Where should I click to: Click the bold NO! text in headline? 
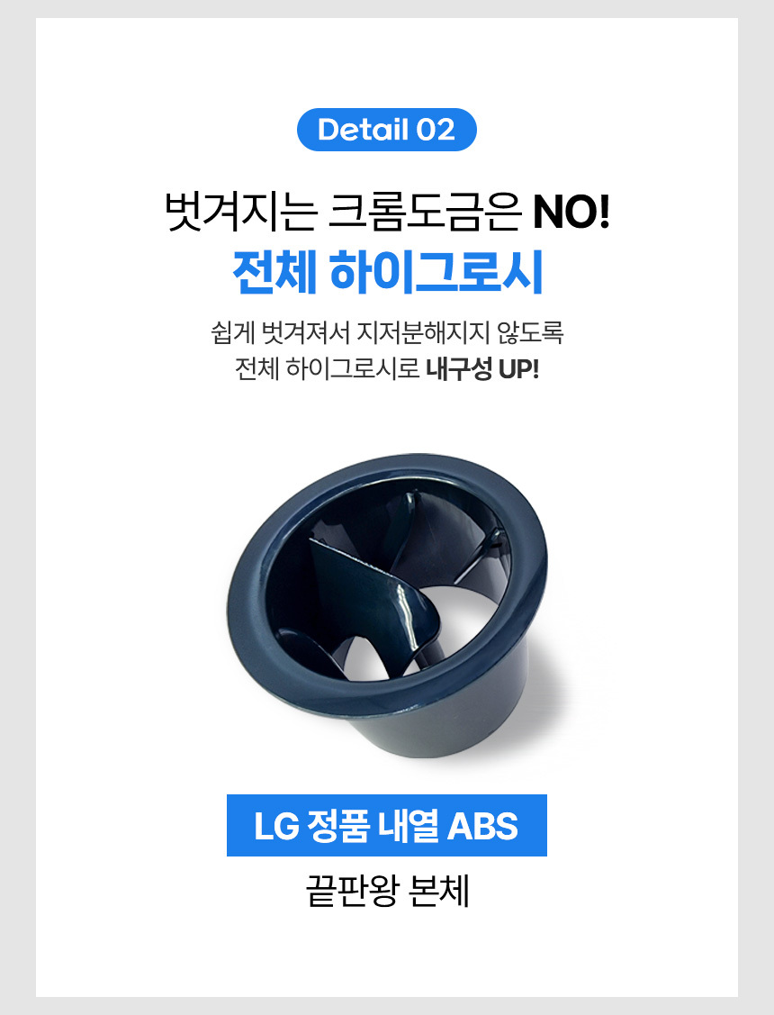(x=571, y=211)
